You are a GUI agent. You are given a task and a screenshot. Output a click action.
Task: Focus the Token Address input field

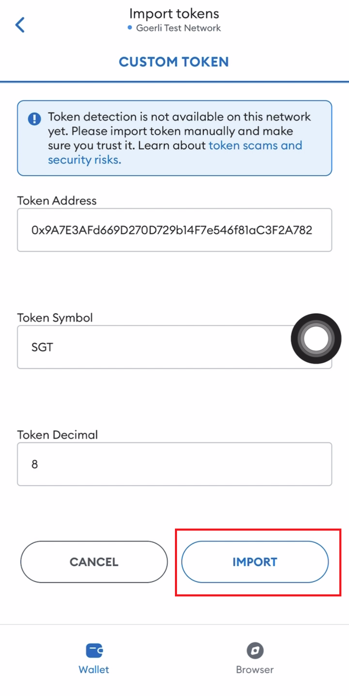click(174, 230)
